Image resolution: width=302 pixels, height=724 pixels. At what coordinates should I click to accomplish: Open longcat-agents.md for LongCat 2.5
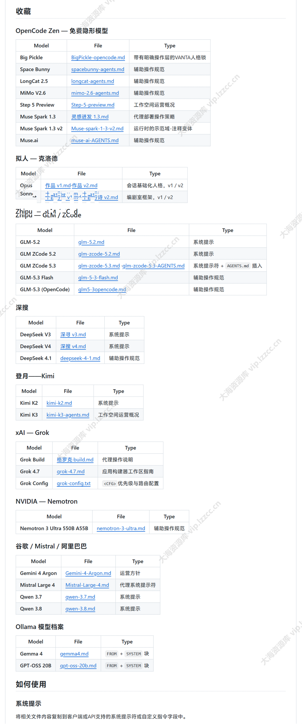(93, 81)
